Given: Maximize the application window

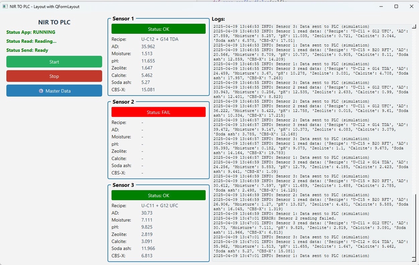Looking at the screenshot, I should [x=396, y=7].
